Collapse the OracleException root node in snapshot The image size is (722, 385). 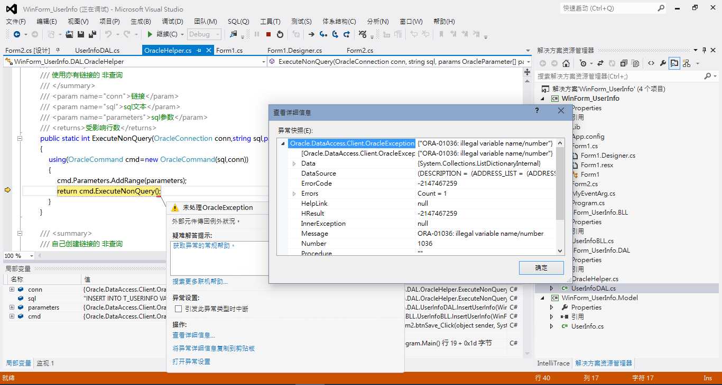[283, 143]
